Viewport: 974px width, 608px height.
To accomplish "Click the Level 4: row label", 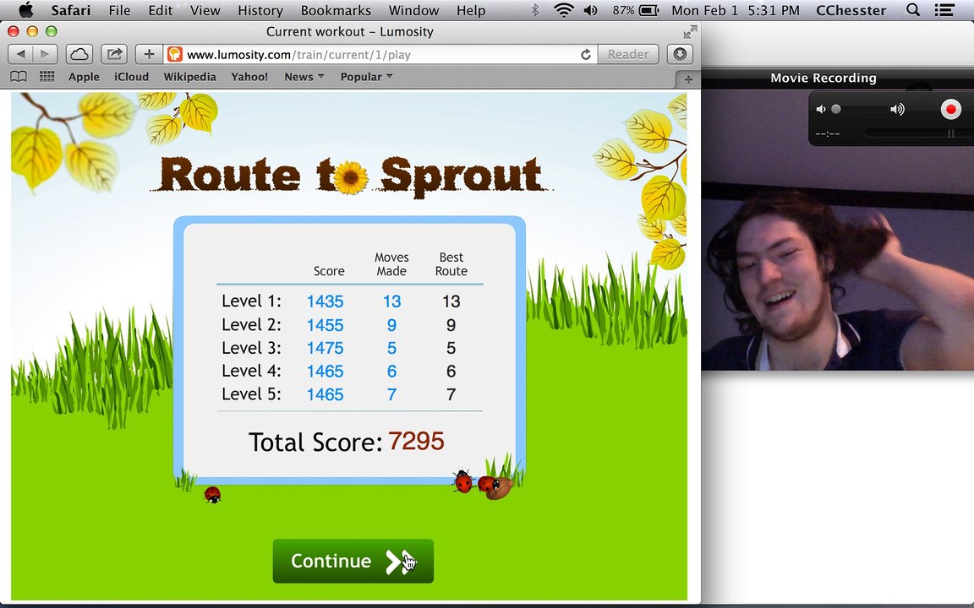I will point(251,371).
